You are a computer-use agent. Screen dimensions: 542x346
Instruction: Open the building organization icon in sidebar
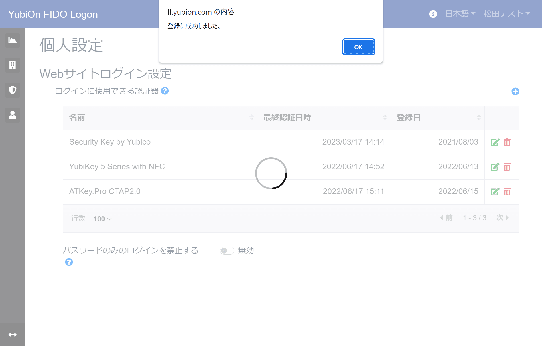[x=13, y=65]
